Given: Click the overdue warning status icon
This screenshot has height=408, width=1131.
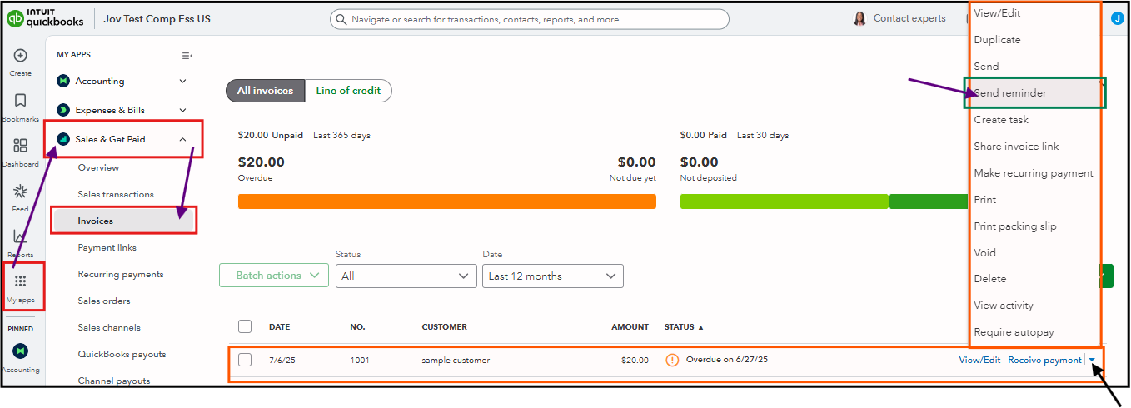Looking at the screenshot, I should click(672, 360).
